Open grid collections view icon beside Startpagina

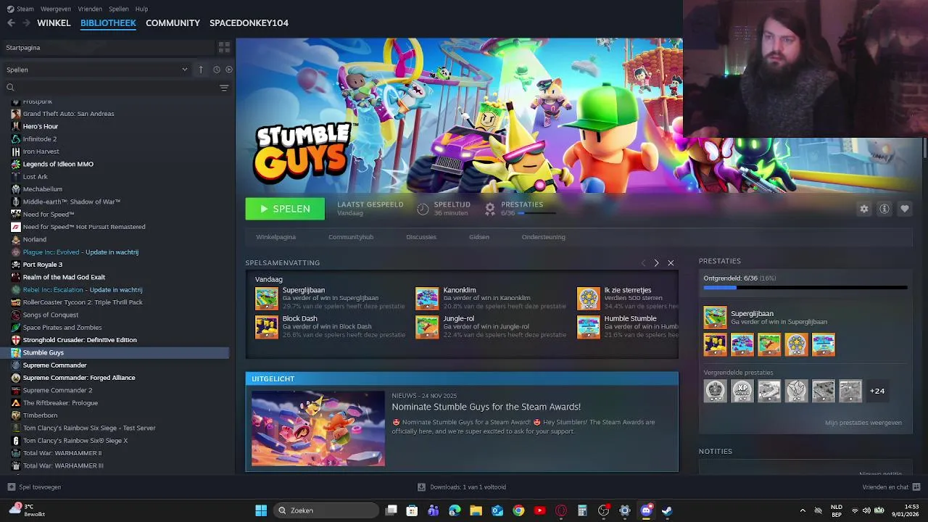(x=224, y=47)
